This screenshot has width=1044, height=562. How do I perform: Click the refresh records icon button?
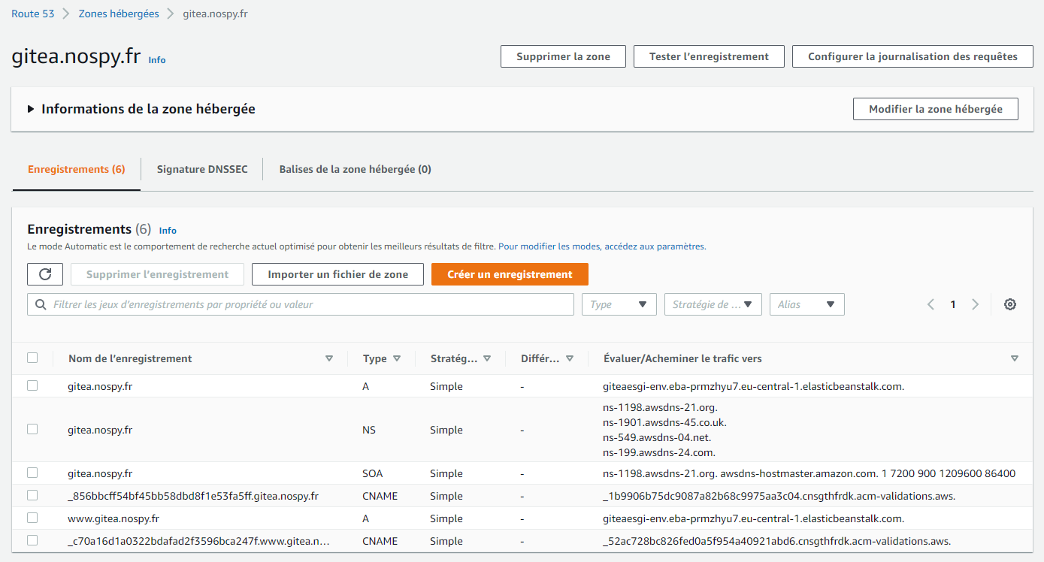pos(45,274)
